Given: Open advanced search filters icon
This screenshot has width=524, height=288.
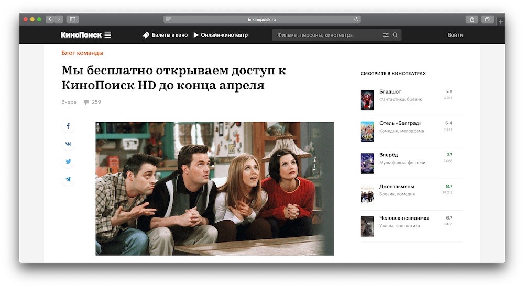Looking at the screenshot, I should pyautogui.click(x=386, y=35).
